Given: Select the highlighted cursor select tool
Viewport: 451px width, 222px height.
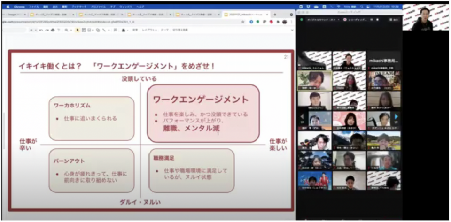Looking at the screenshot, I should [x=78, y=30].
